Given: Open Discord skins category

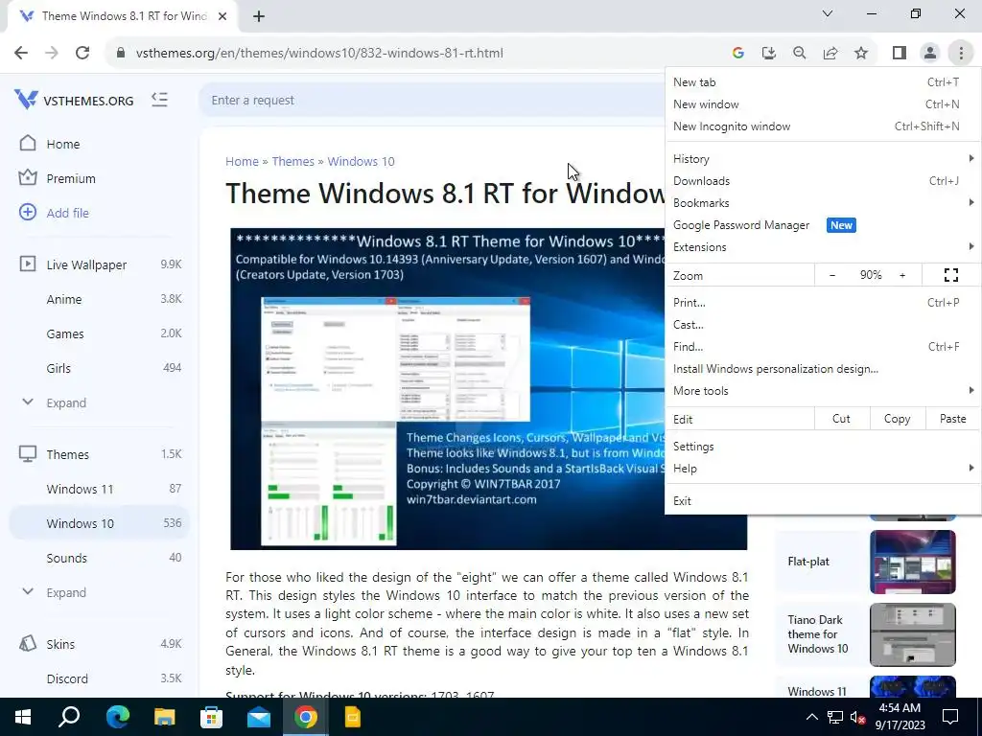Looking at the screenshot, I should (x=67, y=678).
